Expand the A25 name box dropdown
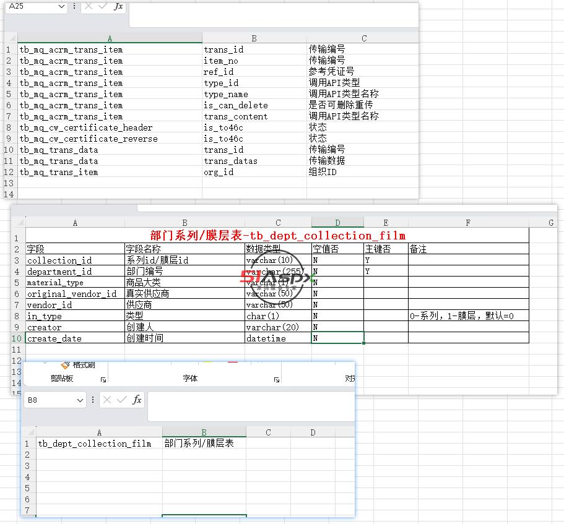 (61, 6)
